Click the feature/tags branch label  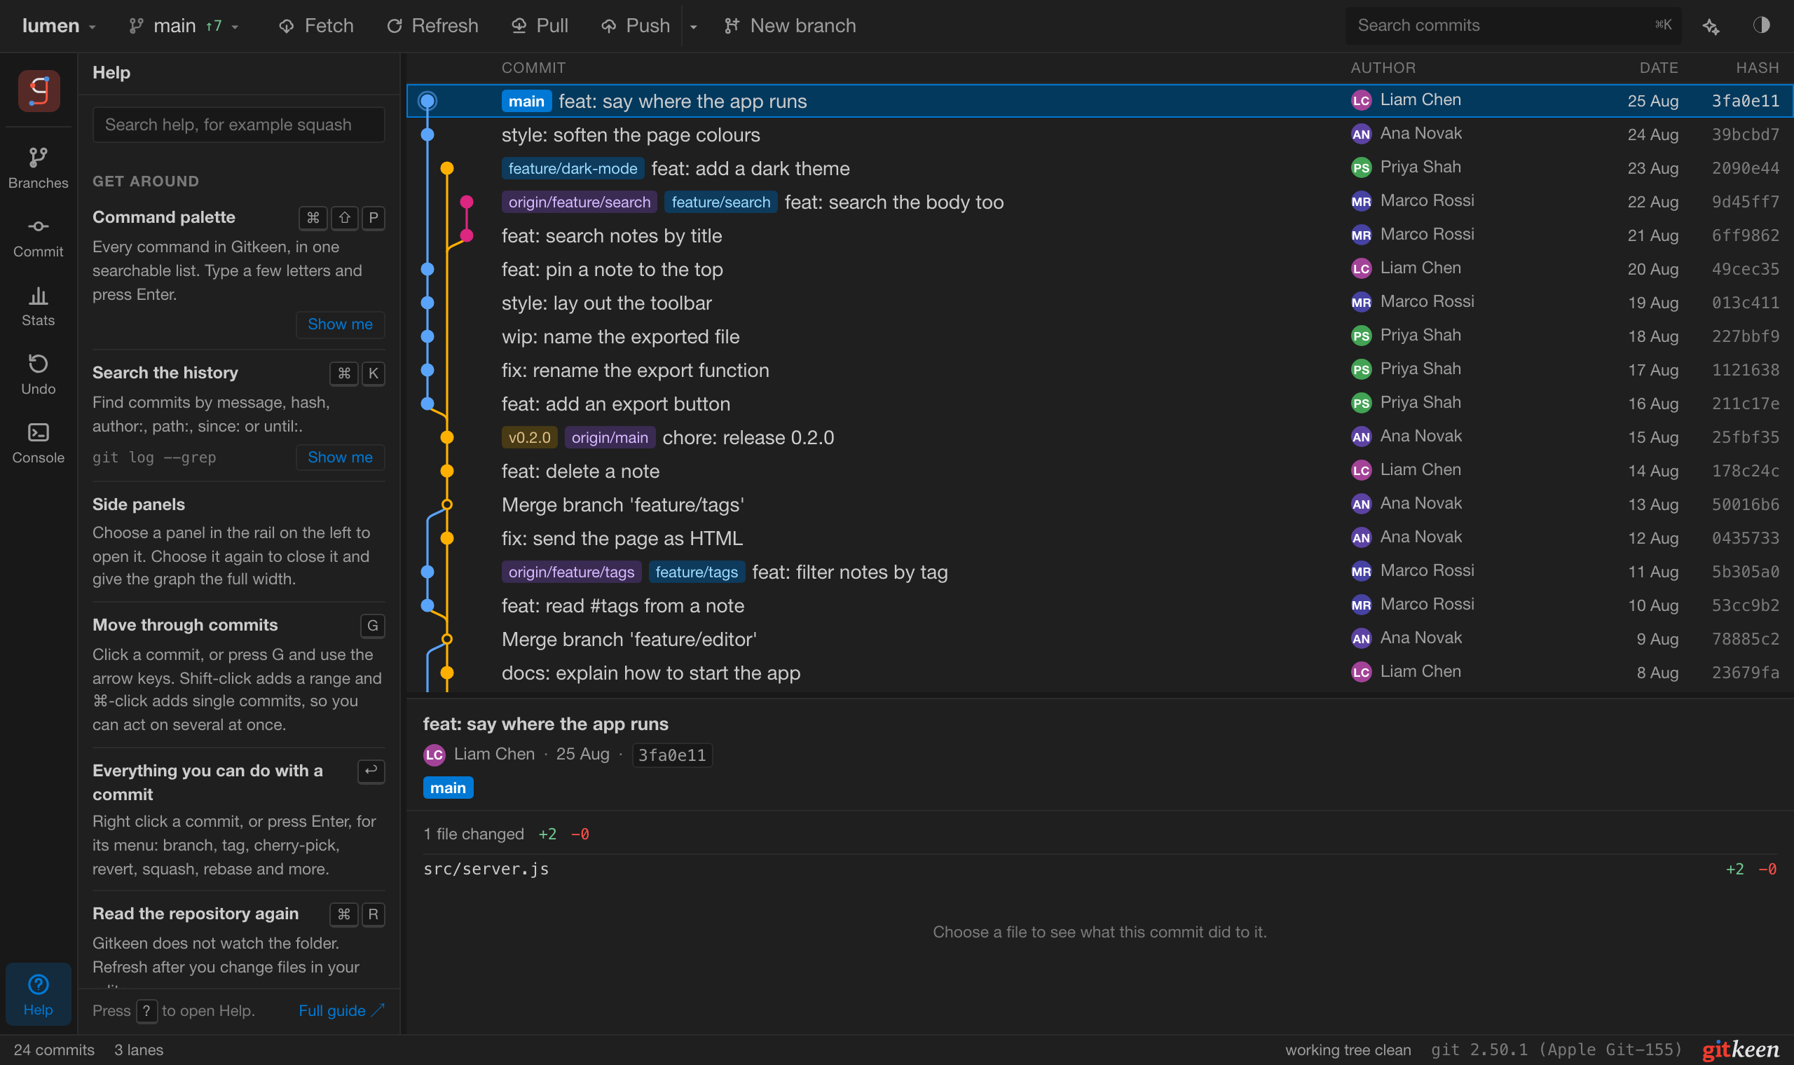696,572
